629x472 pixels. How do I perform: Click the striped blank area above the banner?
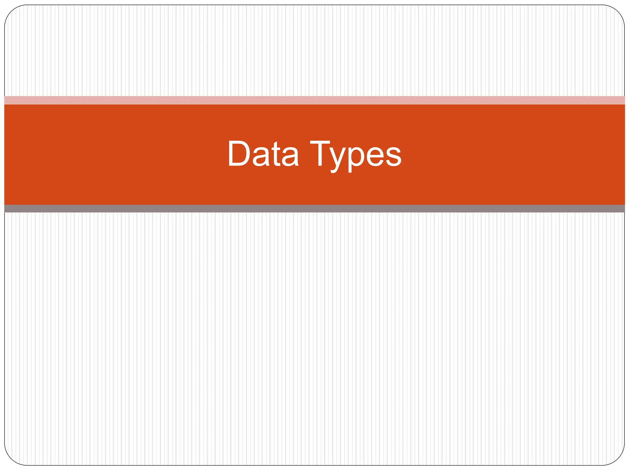pyautogui.click(x=314, y=51)
